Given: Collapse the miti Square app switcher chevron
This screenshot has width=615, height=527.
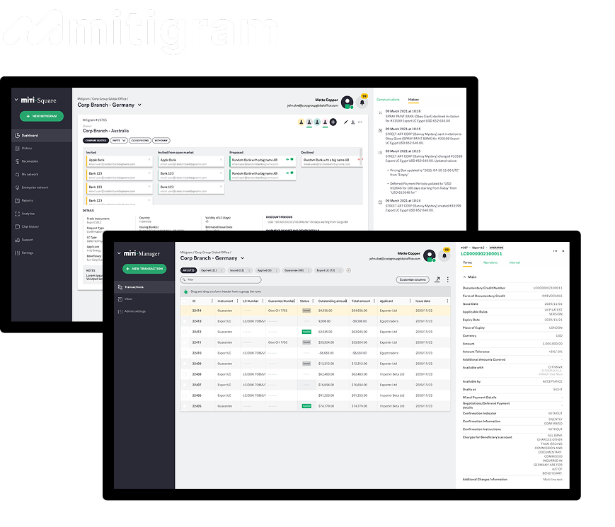Looking at the screenshot, I should pyautogui.click(x=16, y=100).
